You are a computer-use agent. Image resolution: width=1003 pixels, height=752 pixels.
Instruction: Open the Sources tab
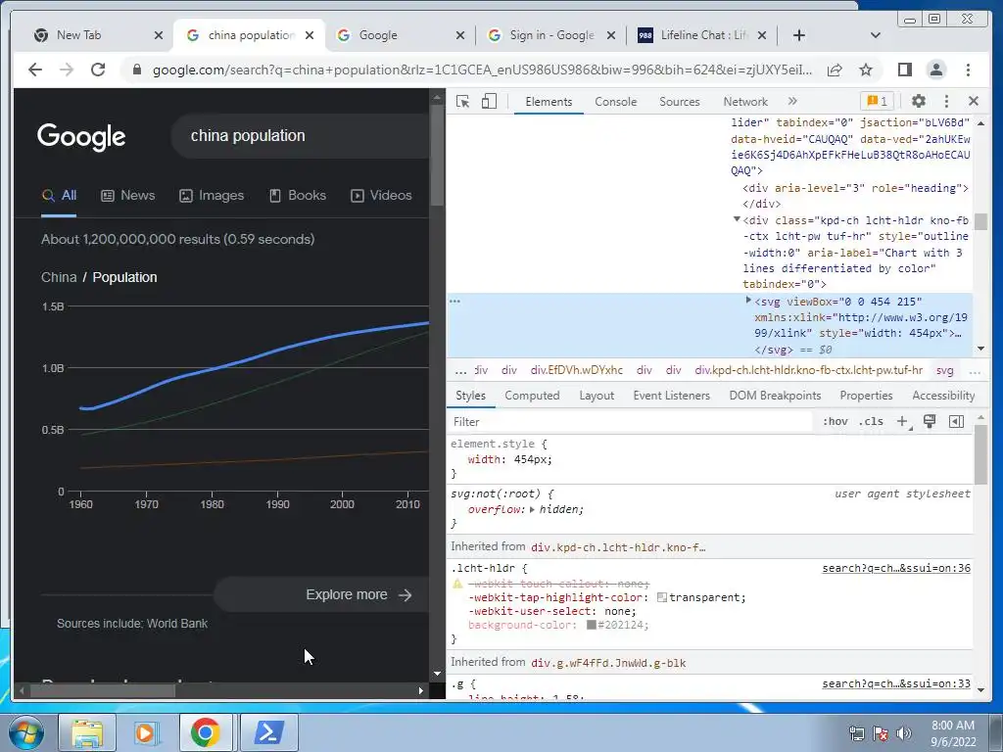click(680, 102)
